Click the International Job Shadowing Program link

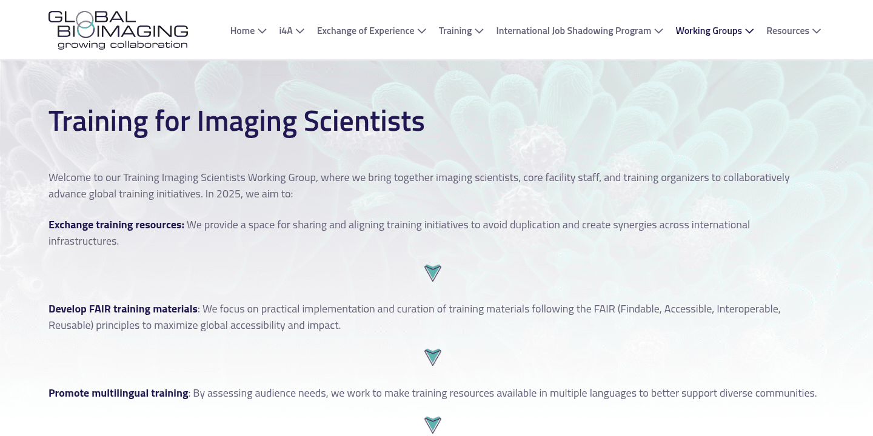574,30
